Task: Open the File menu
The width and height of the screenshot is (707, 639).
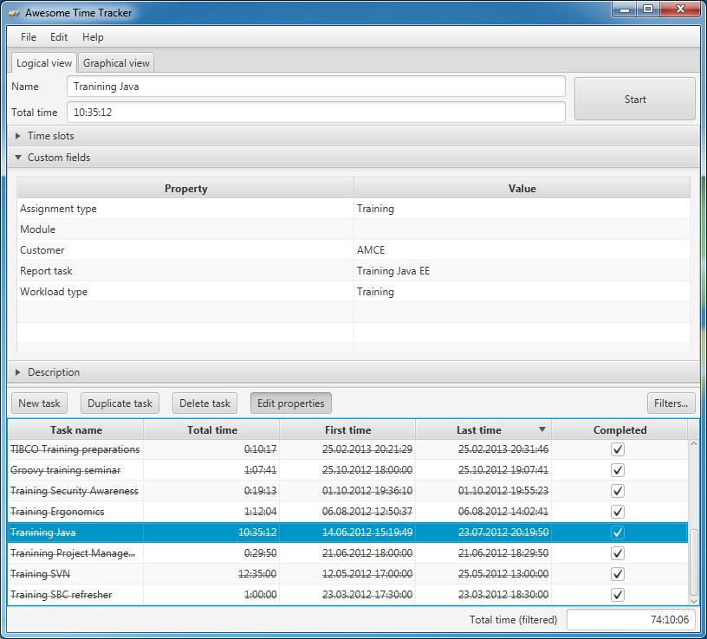Action: (29, 37)
